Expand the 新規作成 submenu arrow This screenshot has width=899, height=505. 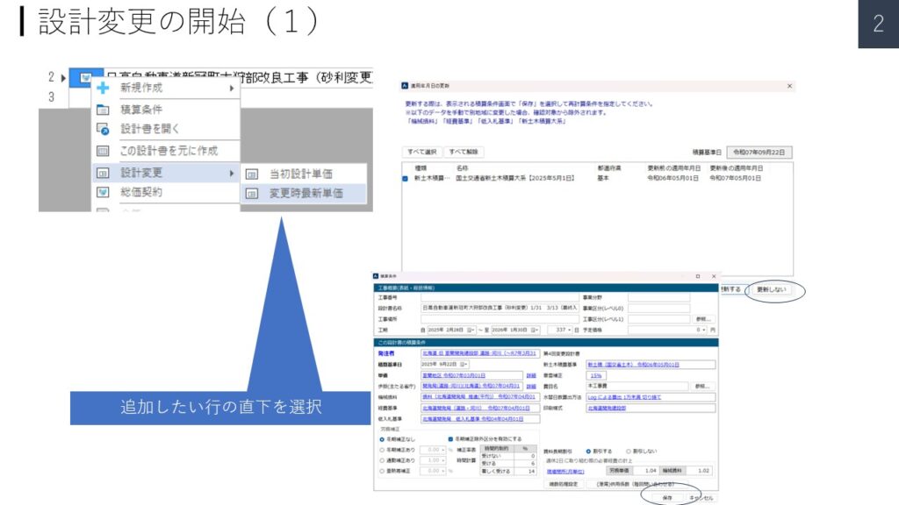coord(232,89)
